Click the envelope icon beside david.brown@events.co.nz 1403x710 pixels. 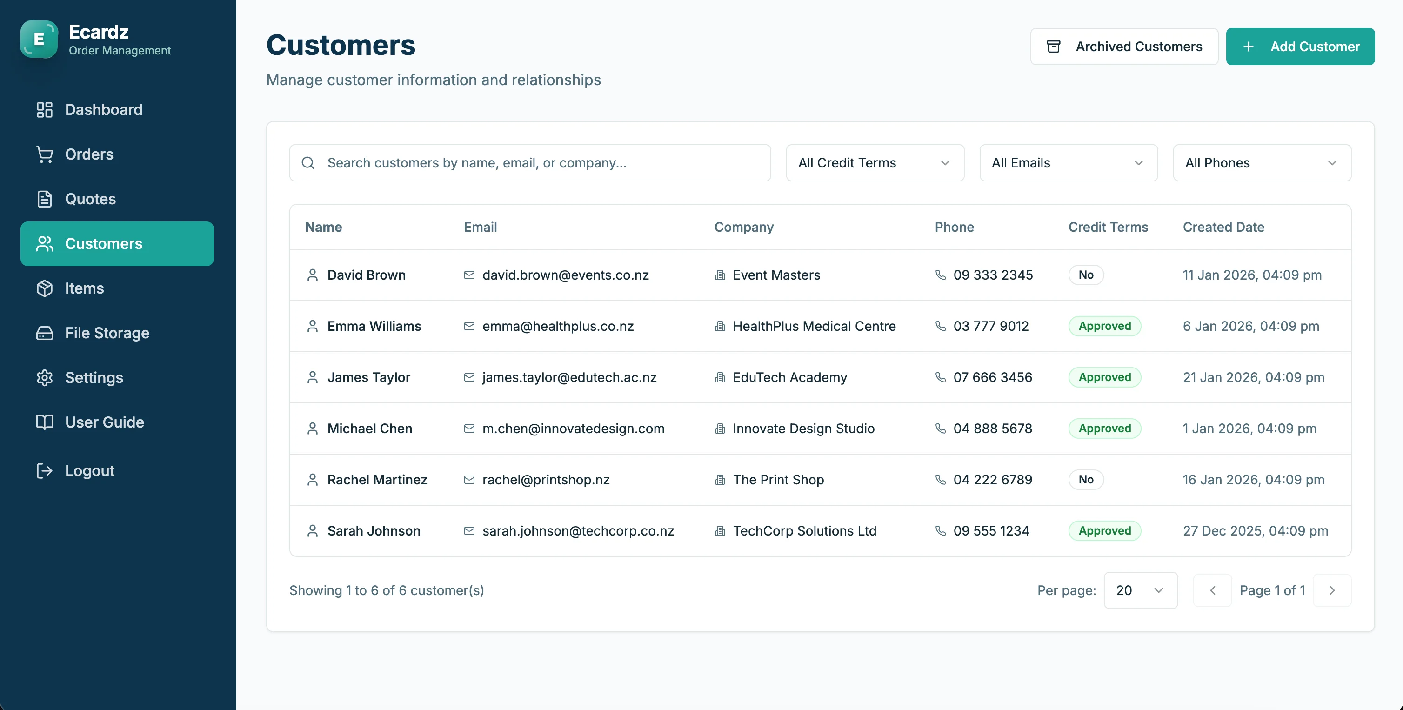pyautogui.click(x=469, y=275)
